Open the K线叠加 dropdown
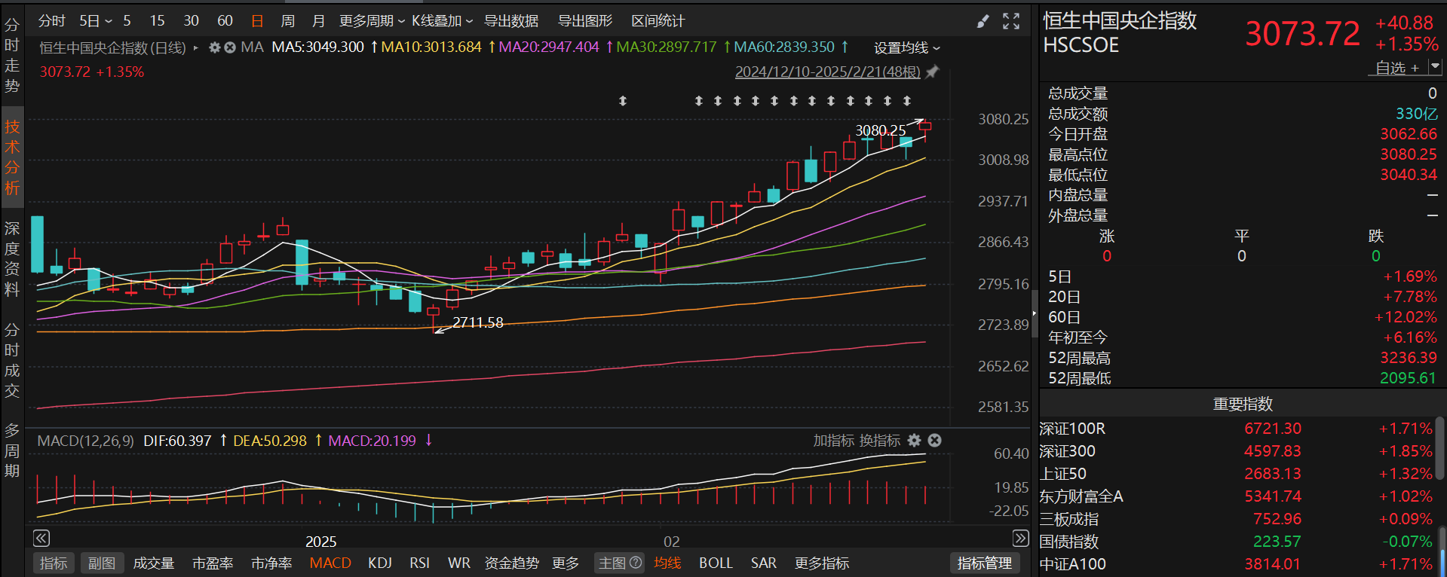This screenshot has width=1447, height=577. point(443,21)
